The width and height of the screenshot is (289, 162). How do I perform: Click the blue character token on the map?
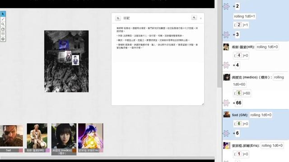point(64,45)
